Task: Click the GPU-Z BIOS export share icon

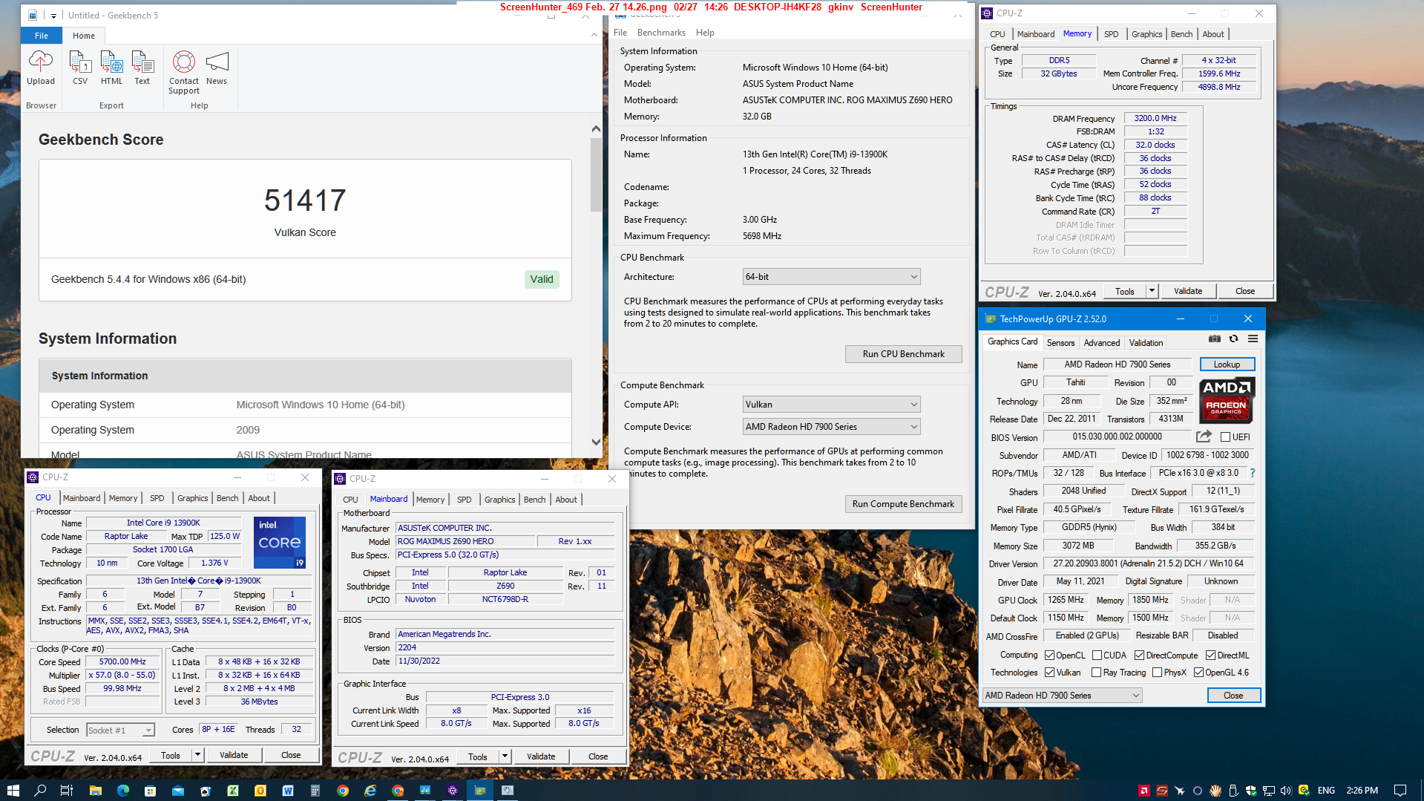Action: tap(1204, 437)
